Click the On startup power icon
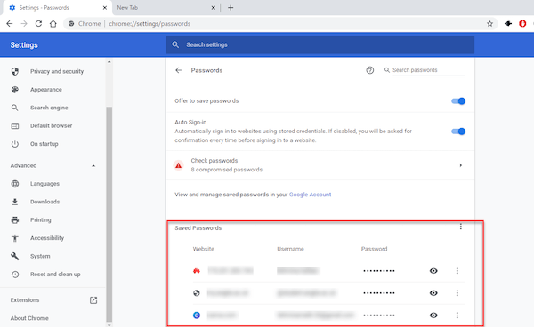 15,144
